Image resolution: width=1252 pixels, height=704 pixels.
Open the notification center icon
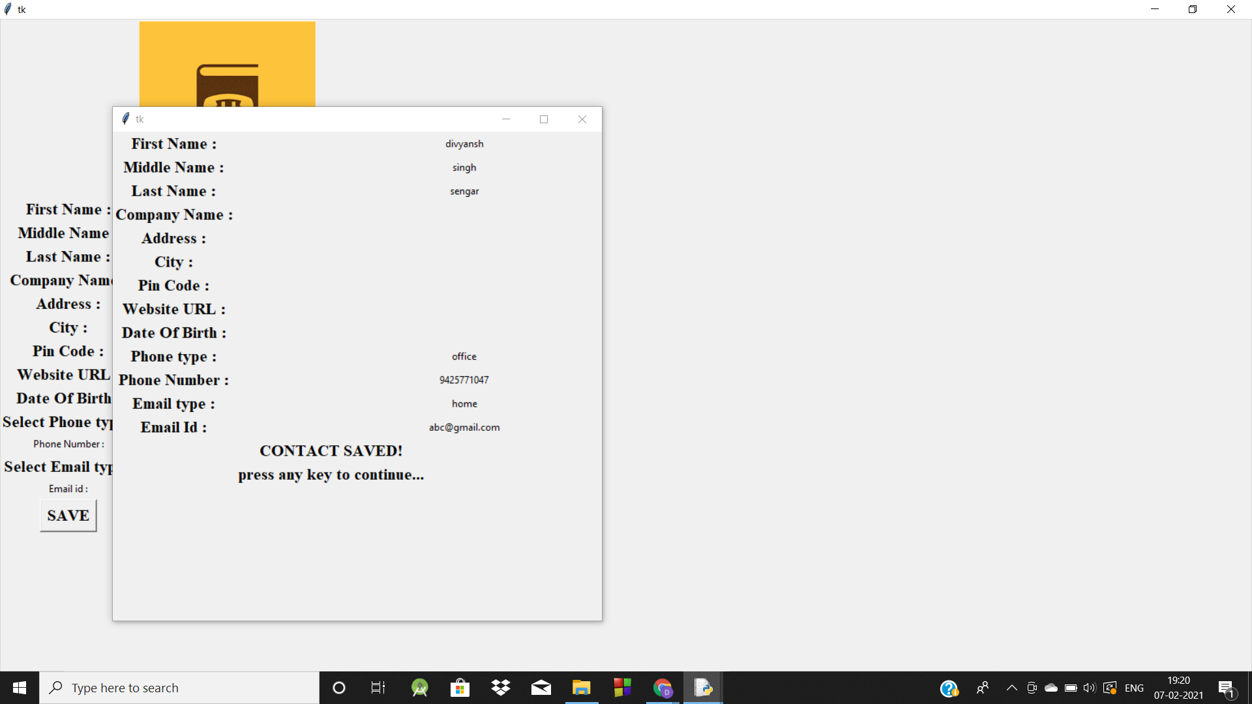[1226, 688]
